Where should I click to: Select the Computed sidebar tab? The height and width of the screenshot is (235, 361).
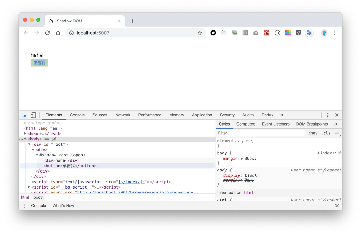point(246,124)
